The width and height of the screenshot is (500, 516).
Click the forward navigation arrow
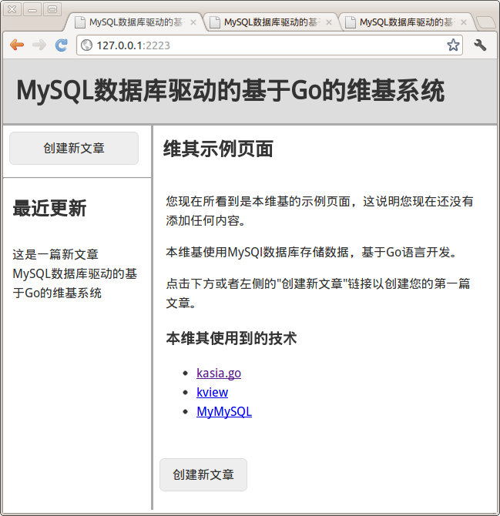coord(39,45)
